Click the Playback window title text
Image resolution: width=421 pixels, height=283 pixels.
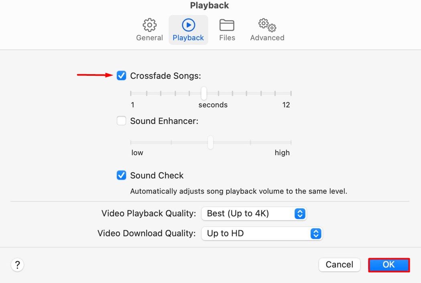[209, 6]
